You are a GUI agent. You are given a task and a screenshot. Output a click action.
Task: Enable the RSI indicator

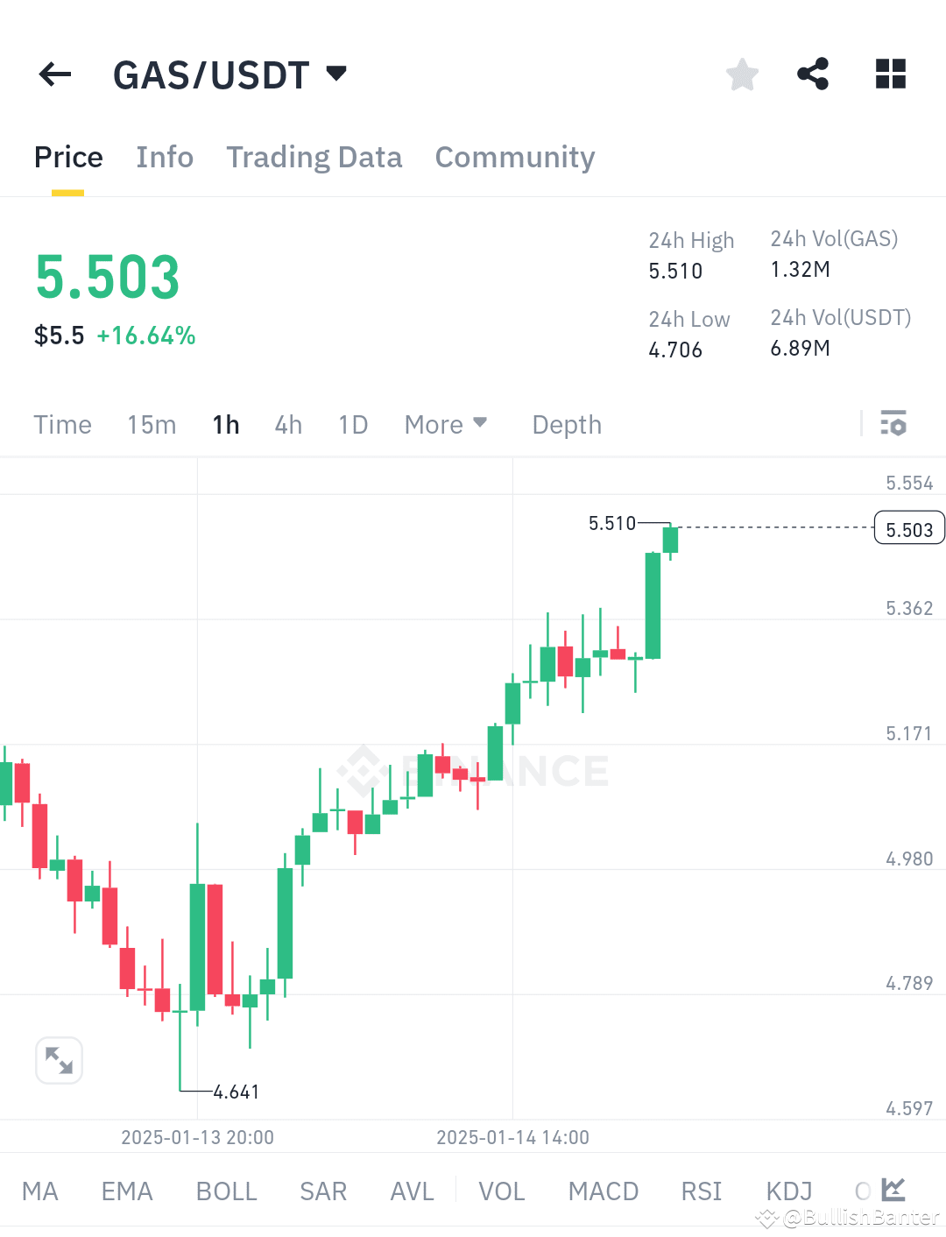point(701,1190)
